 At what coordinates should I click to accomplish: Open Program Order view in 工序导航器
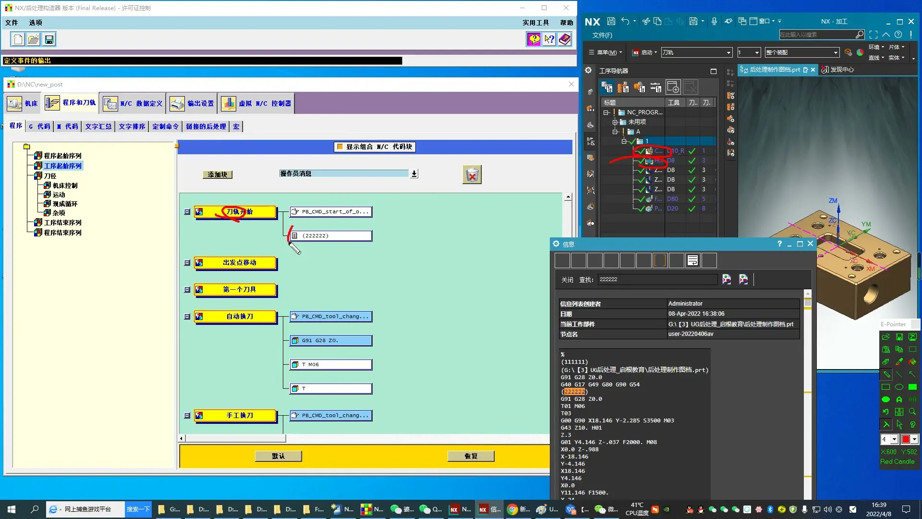tap(607, 87)
